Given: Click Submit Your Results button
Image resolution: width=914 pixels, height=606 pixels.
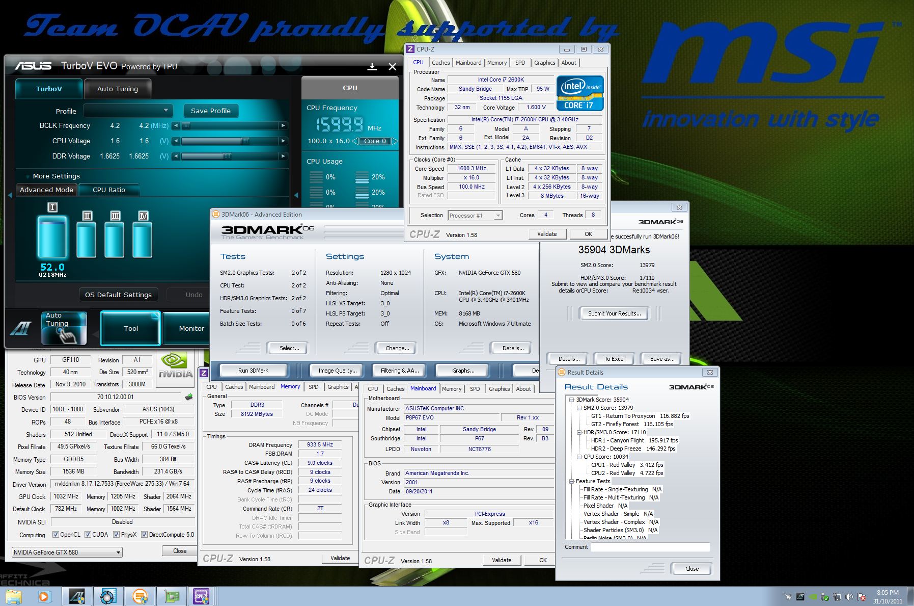Looking at the screenshot, I should pyautogui.click(x=614, y=313).
